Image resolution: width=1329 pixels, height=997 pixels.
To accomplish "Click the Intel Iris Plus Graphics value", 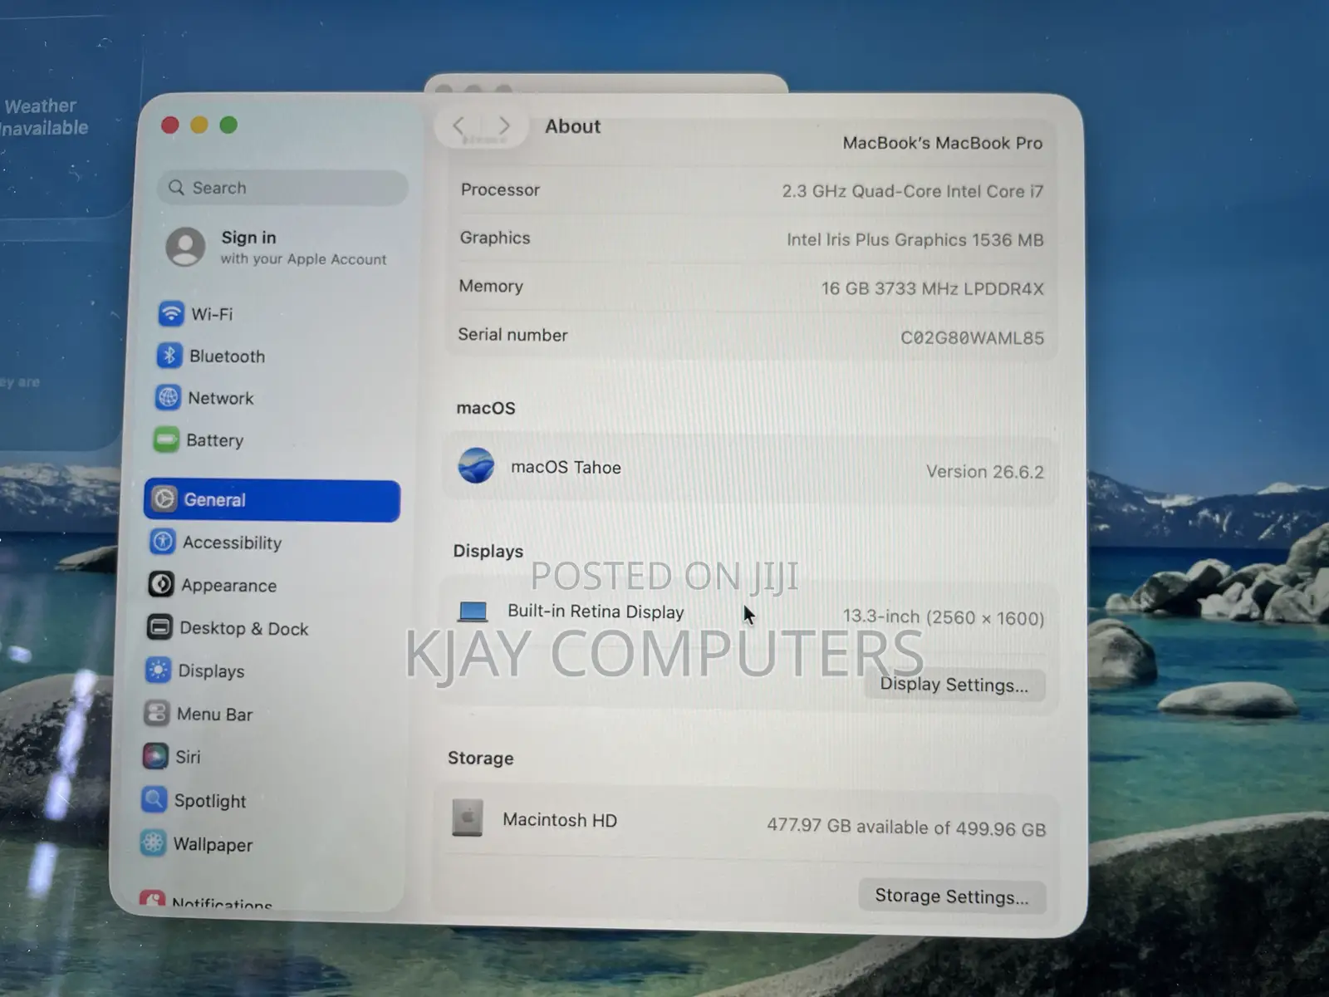I will [915, 239].
